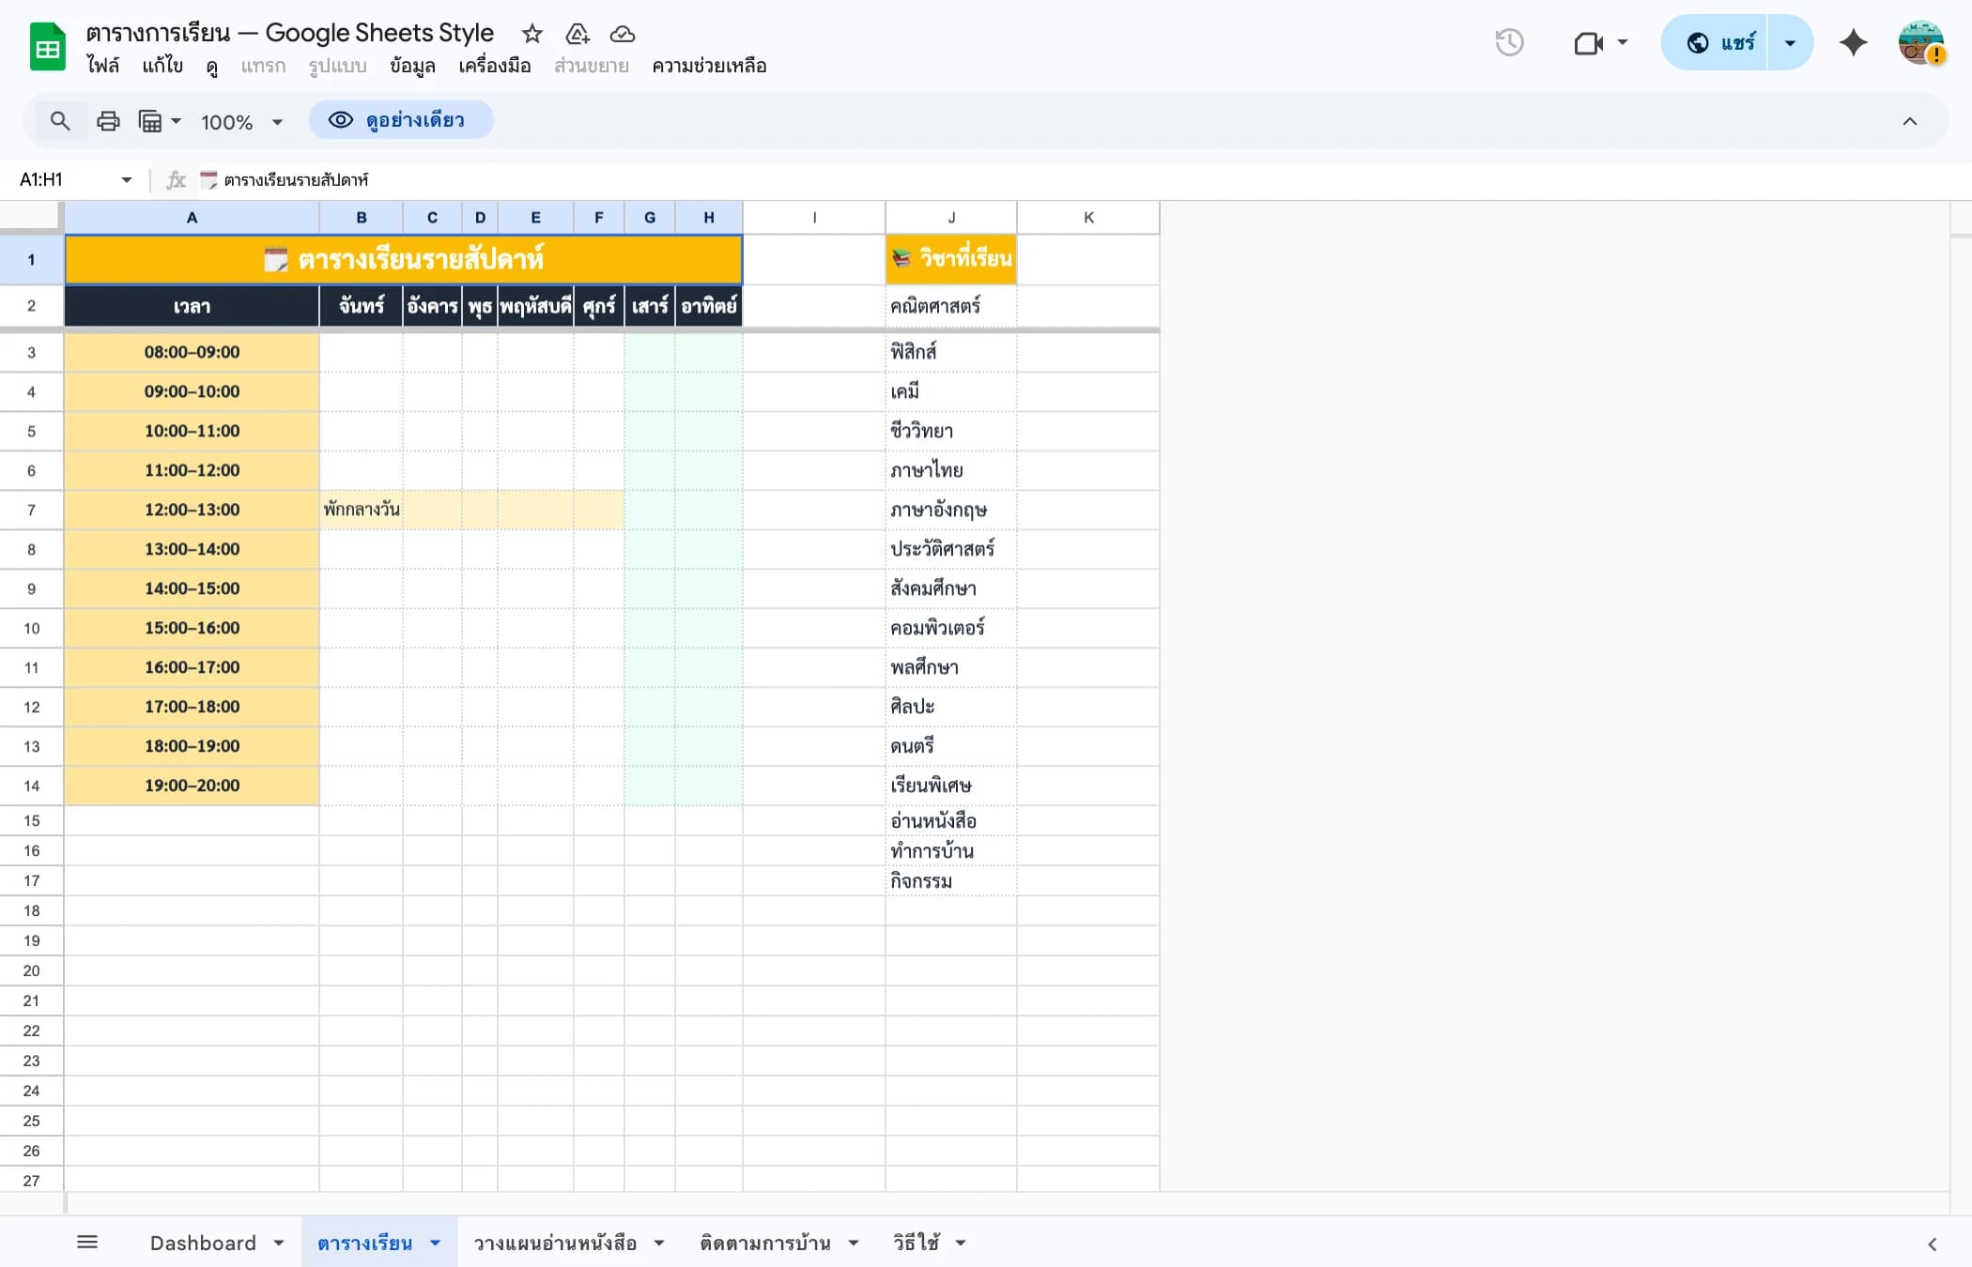Select cell J1 วิชาที่เรียน header
Viewport: 1972px width, 1267px height.
(951, 260)
